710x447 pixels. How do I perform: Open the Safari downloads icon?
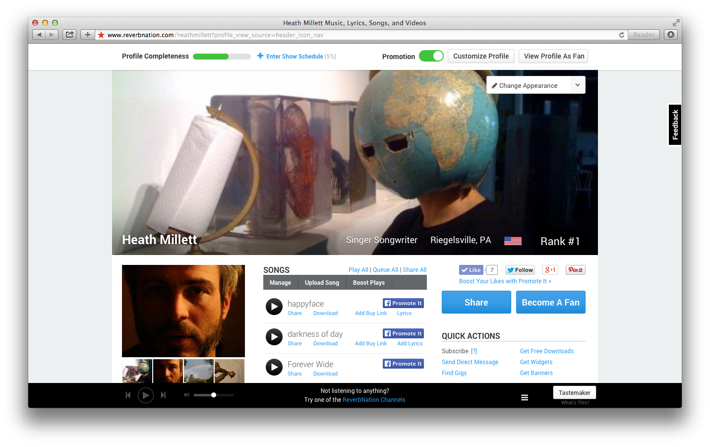click(x=671, y=35)
